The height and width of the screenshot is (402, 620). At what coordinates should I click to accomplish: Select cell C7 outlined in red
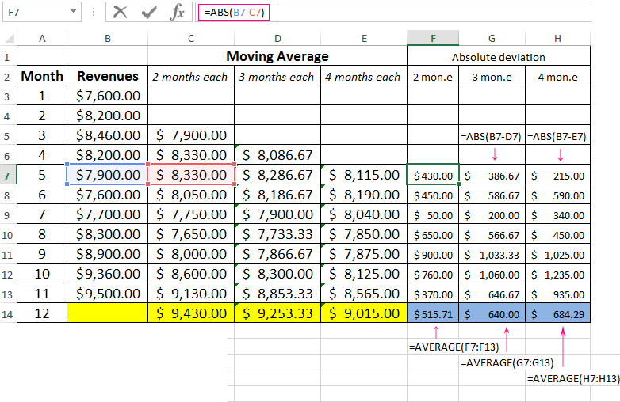click(x=191, y=175)
